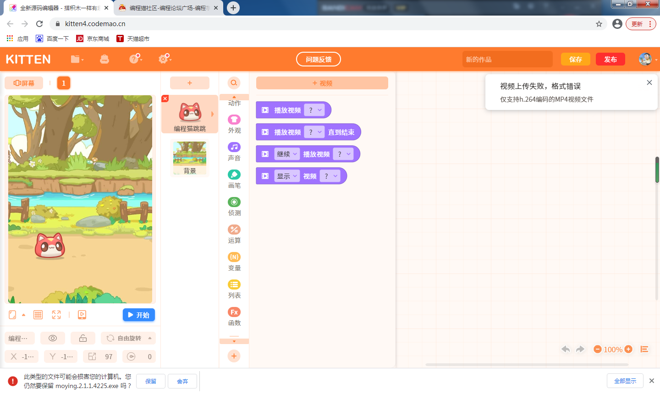This screenshot has width=660, height=394.
Task: Open the backpack asset library
Action: [x=104, y=59]
